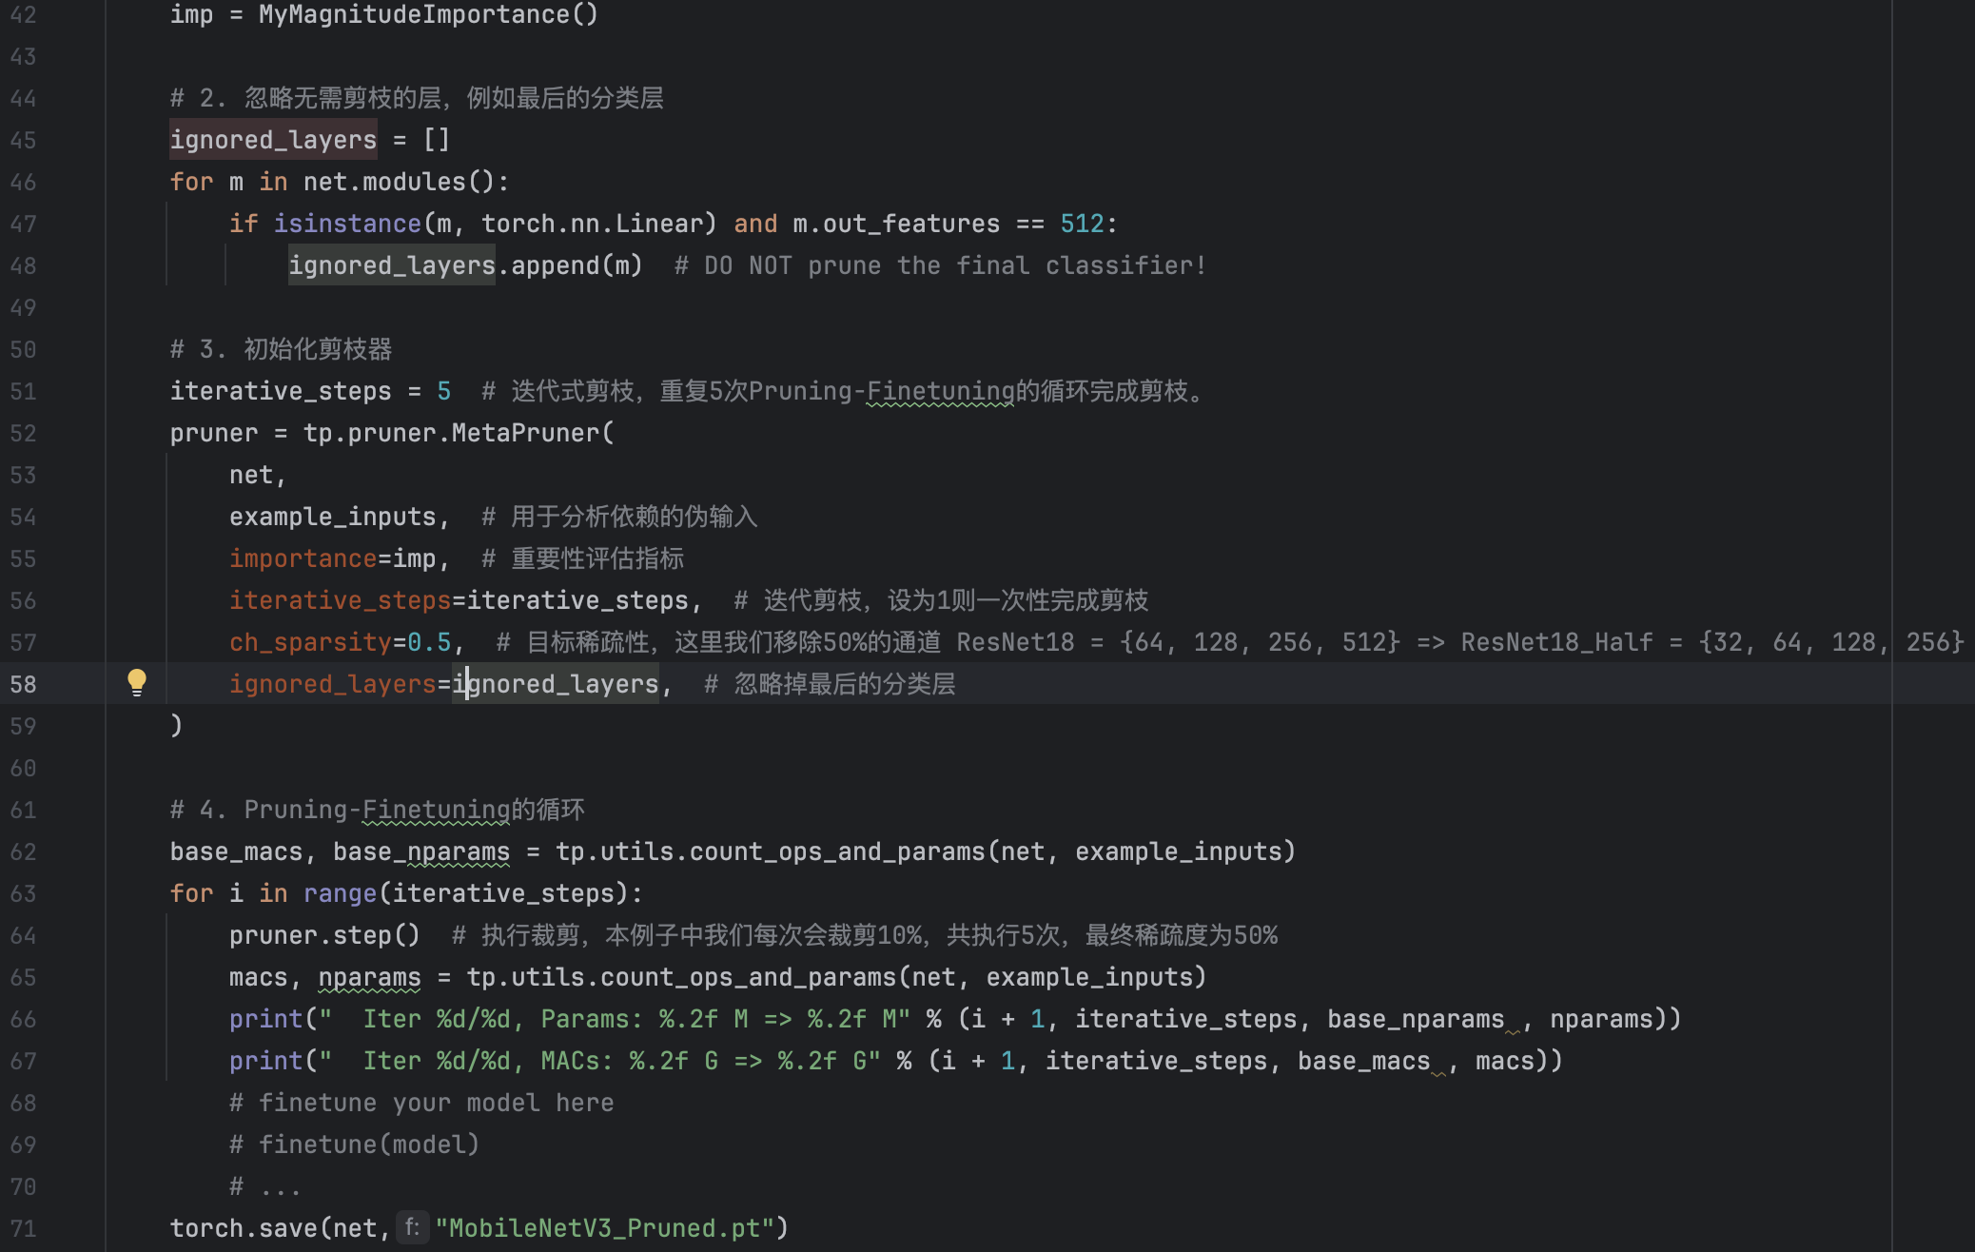Click the count_ops_and_params call on line 62
This screenshot has height=1252, width=1975.
point(837,851)
